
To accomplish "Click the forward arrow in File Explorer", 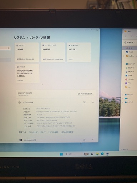I will point(131,36).
